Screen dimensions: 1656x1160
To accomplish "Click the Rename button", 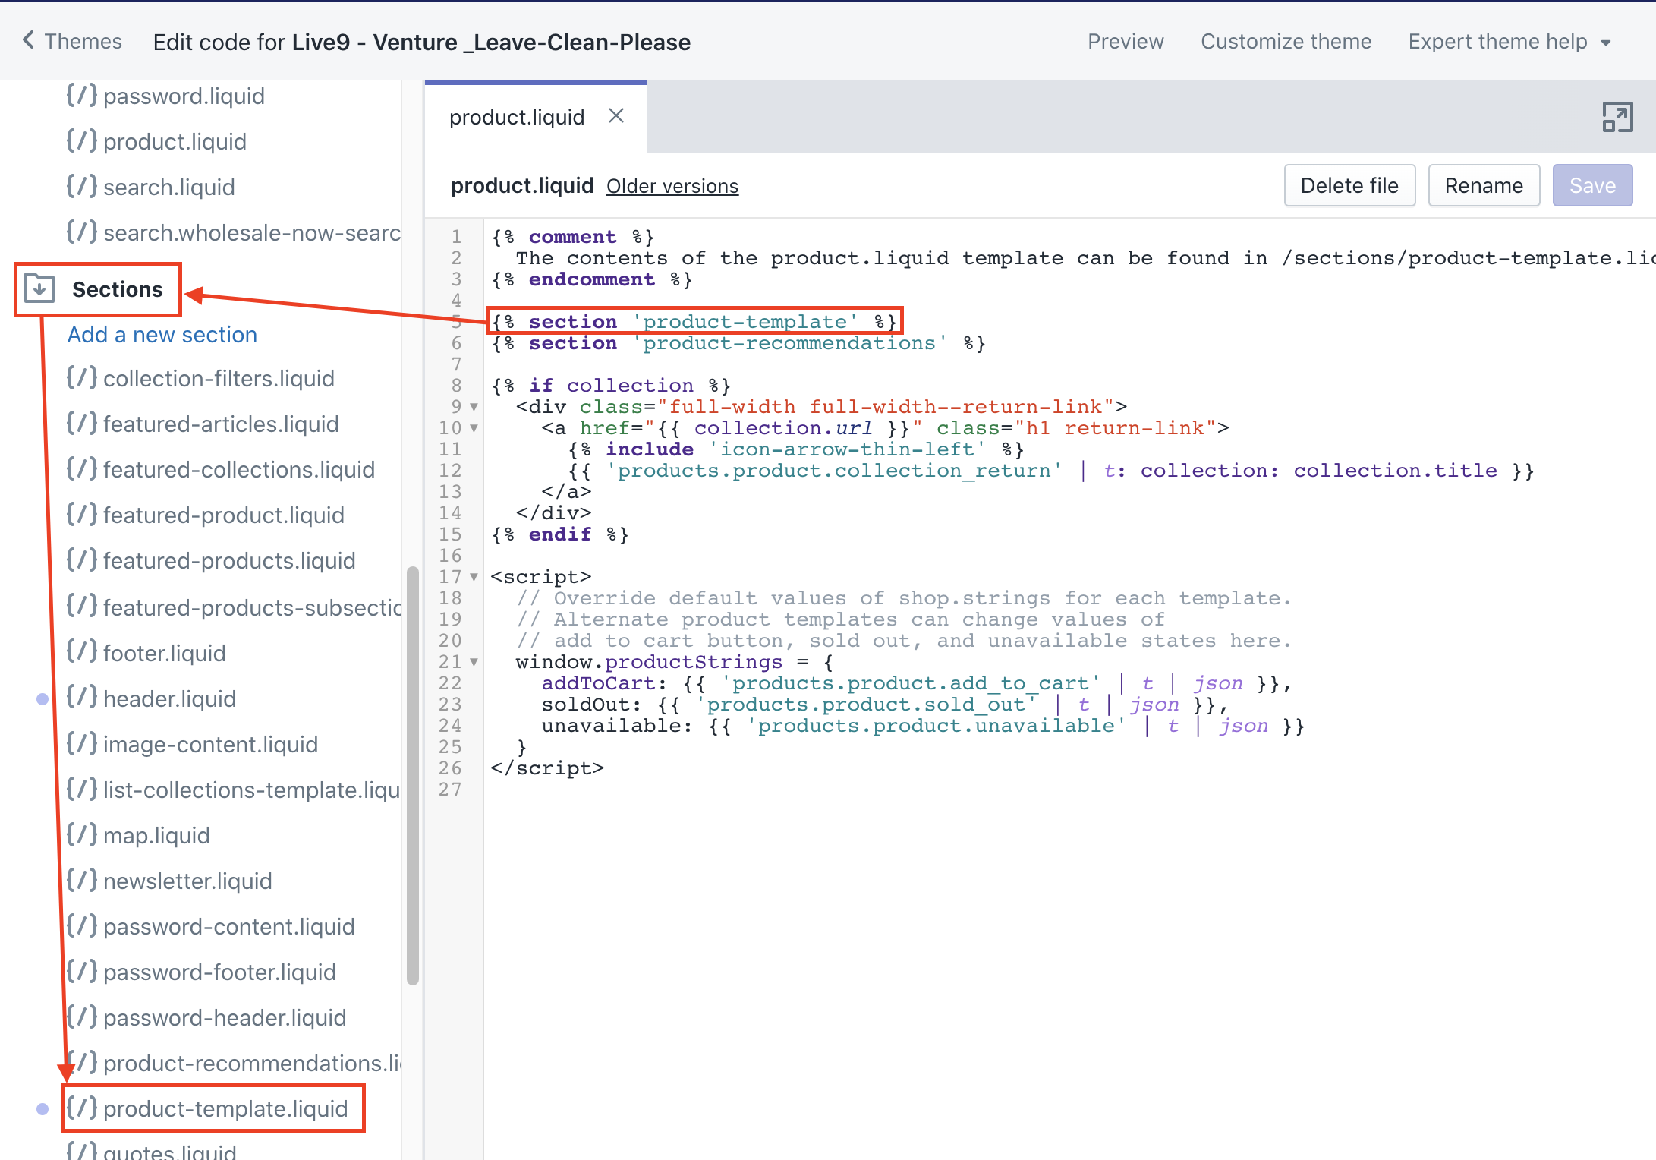I will (1484, 185).
